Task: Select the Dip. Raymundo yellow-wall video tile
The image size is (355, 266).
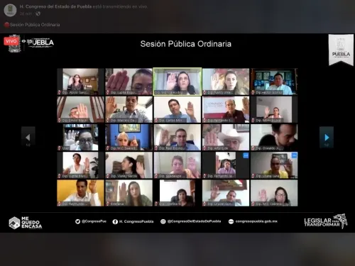Action: (x=80, y=193)
